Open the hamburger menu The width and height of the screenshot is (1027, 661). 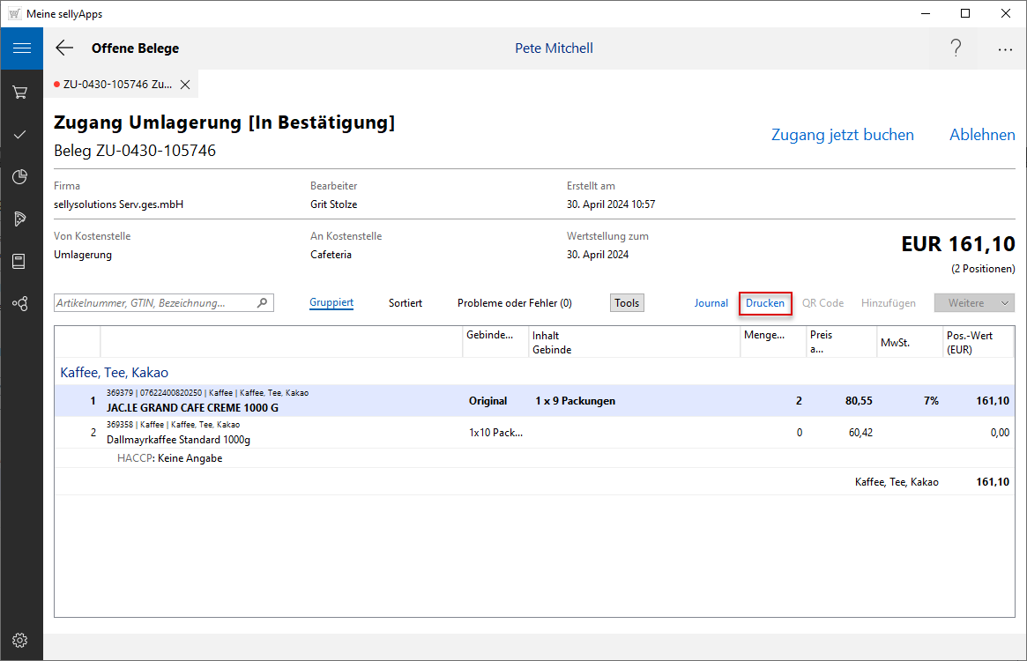coord(21,48)
